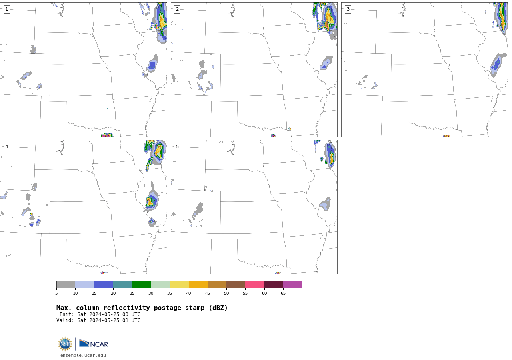This screenshot has width=512, height=360.
Task: Click the NSF logo icon
Action: 65,344
